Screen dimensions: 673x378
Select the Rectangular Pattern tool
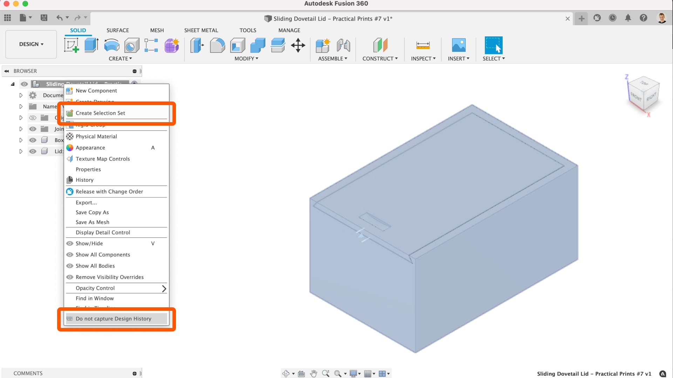click(151, 45)
